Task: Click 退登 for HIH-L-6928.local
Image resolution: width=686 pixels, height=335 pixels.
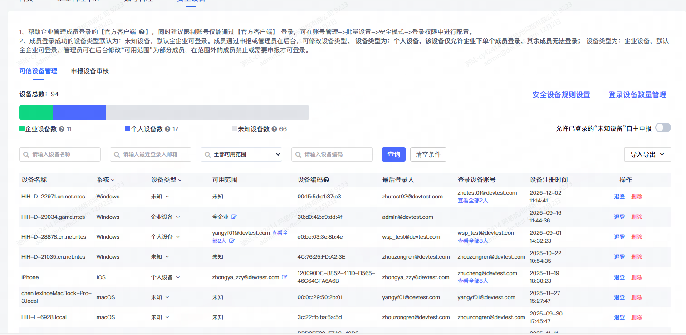Action: pos(619,317)
